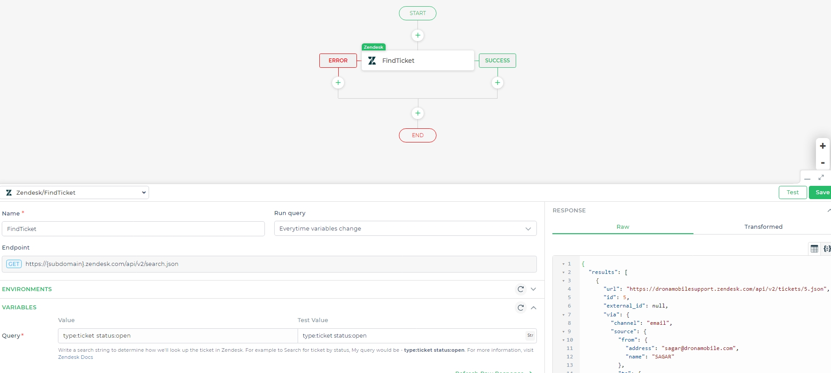Collapse JSON line 1 fold arrow
This screenshot has height=373, width=831.
point(563,264)
